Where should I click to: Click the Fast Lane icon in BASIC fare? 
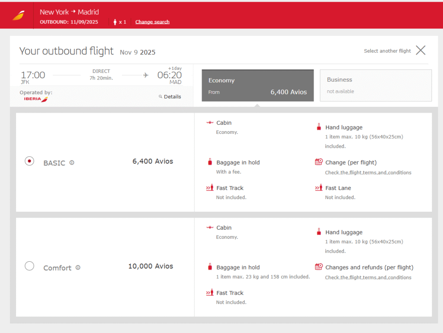coord(319,188)
